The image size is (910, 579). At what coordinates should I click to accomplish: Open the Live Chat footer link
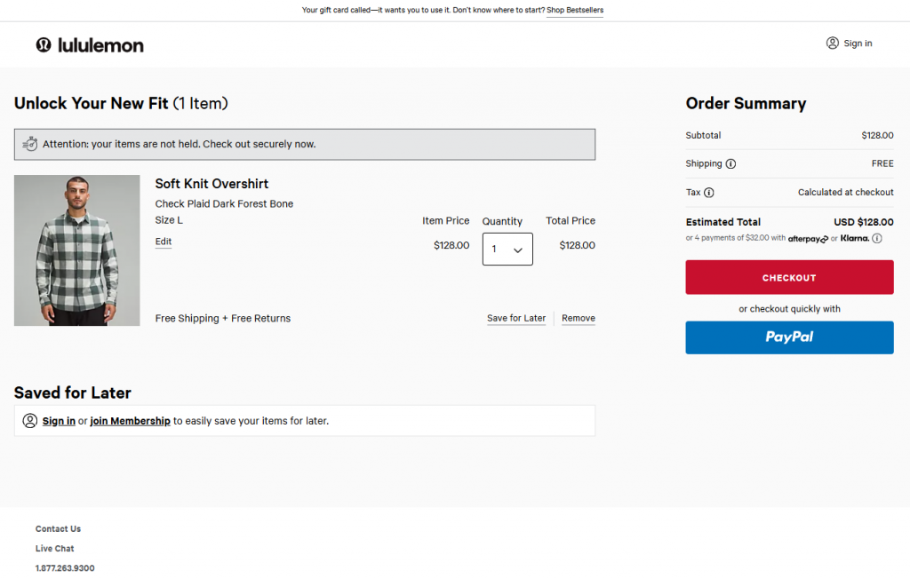tap(54, 549)
